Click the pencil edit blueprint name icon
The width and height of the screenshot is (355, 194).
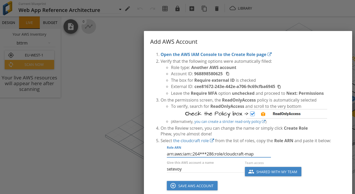click(127, 9)
